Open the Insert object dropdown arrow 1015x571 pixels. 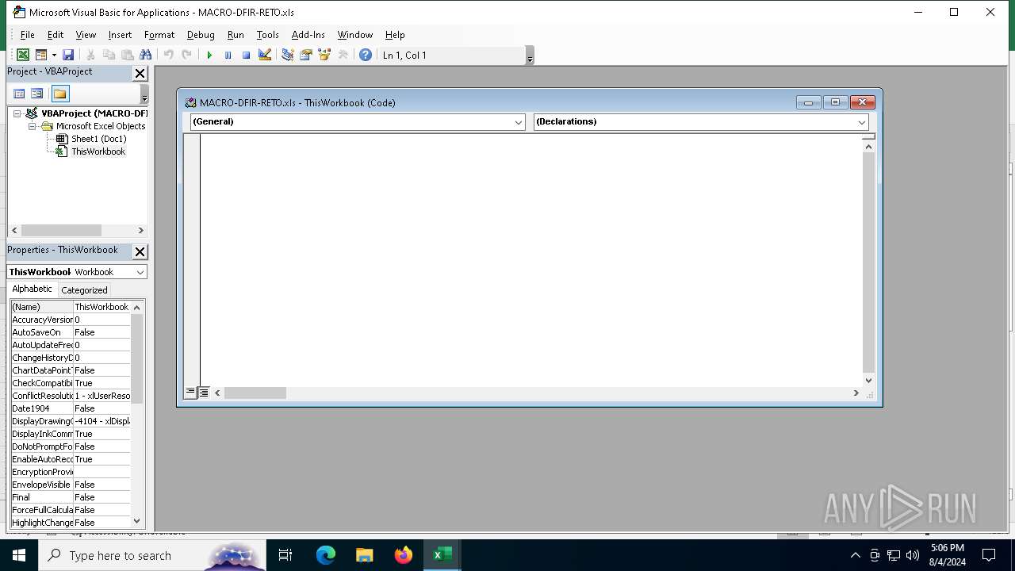coord(54,55)
